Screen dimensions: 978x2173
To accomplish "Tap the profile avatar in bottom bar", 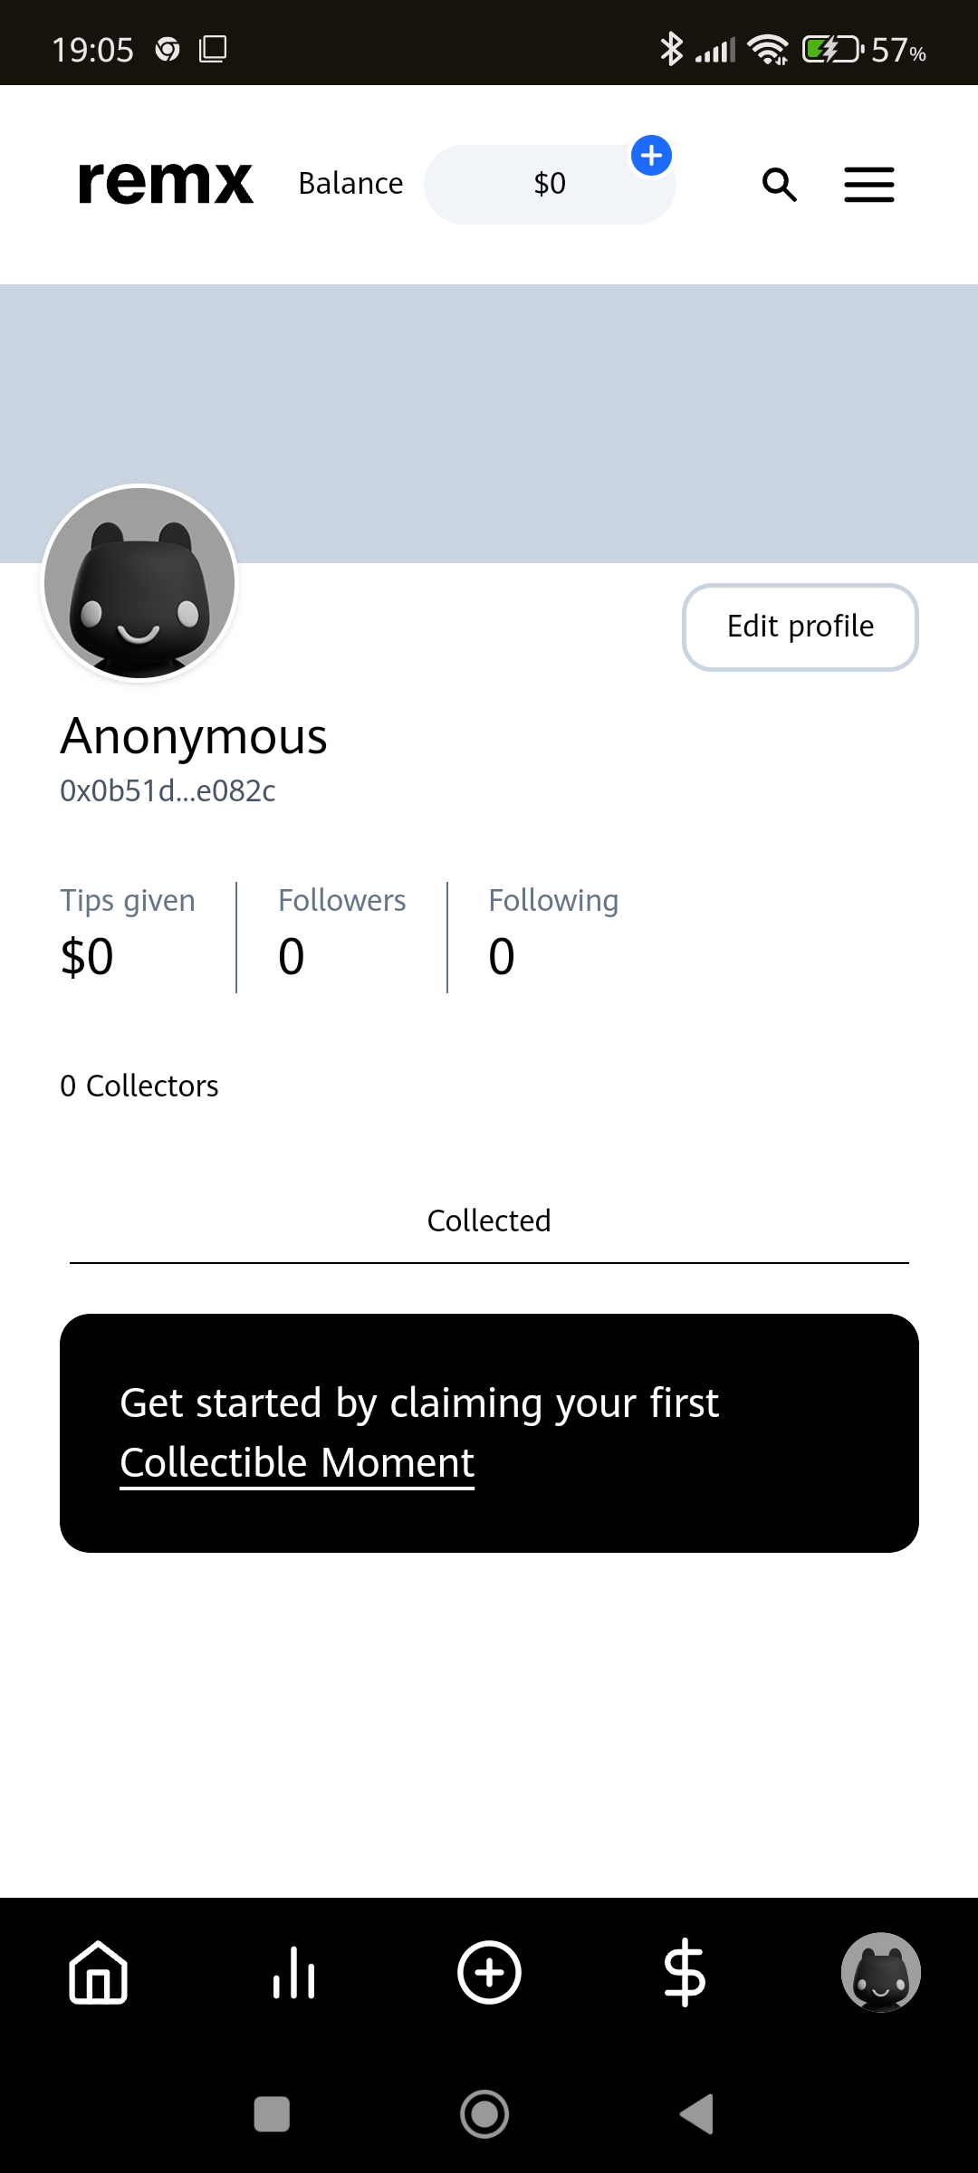I will [x=880, y=1973].
